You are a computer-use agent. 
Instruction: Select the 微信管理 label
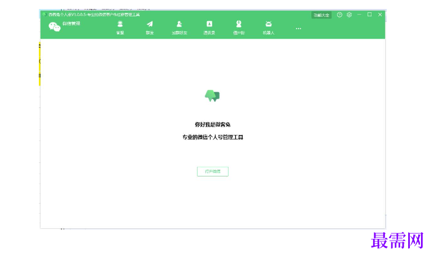71,24
